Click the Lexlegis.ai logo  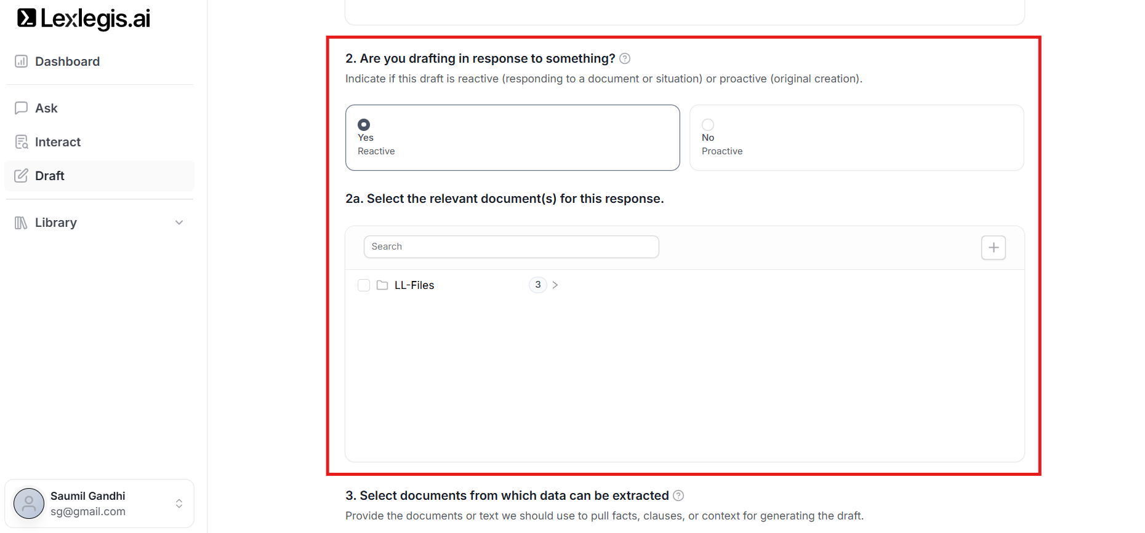pos(84,19)
